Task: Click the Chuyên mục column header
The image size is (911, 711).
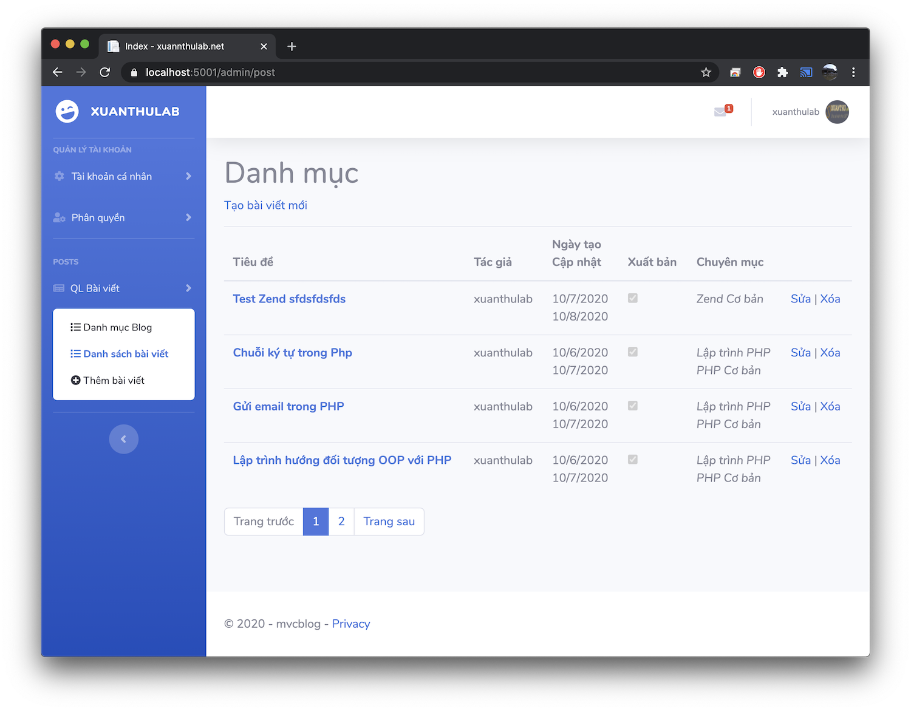Action: 730,262
